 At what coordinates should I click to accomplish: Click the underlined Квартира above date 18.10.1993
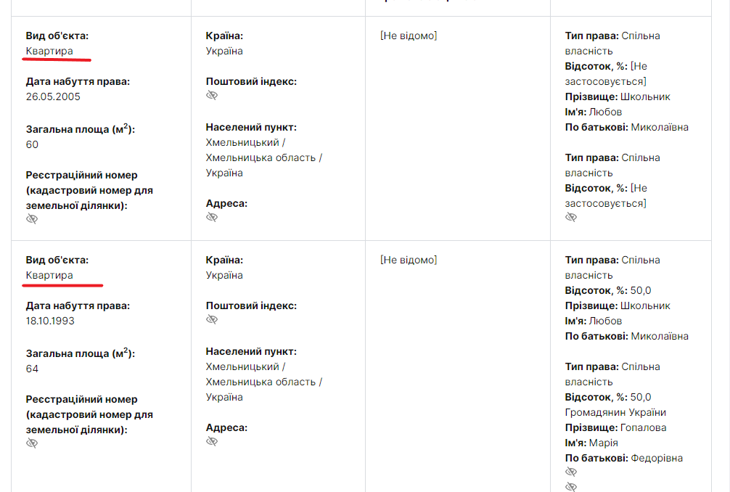point(49,275)
